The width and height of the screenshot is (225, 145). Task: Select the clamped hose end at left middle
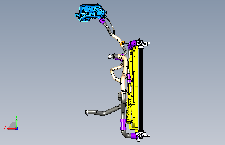point(112,56)
